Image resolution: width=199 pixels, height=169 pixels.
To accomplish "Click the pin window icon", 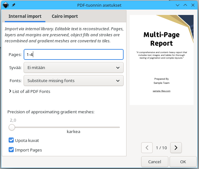I will pyautogui.click(x=13, y=5).
